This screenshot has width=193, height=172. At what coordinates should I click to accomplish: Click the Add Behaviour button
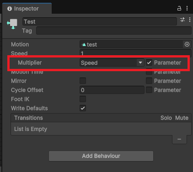point(101,156)
